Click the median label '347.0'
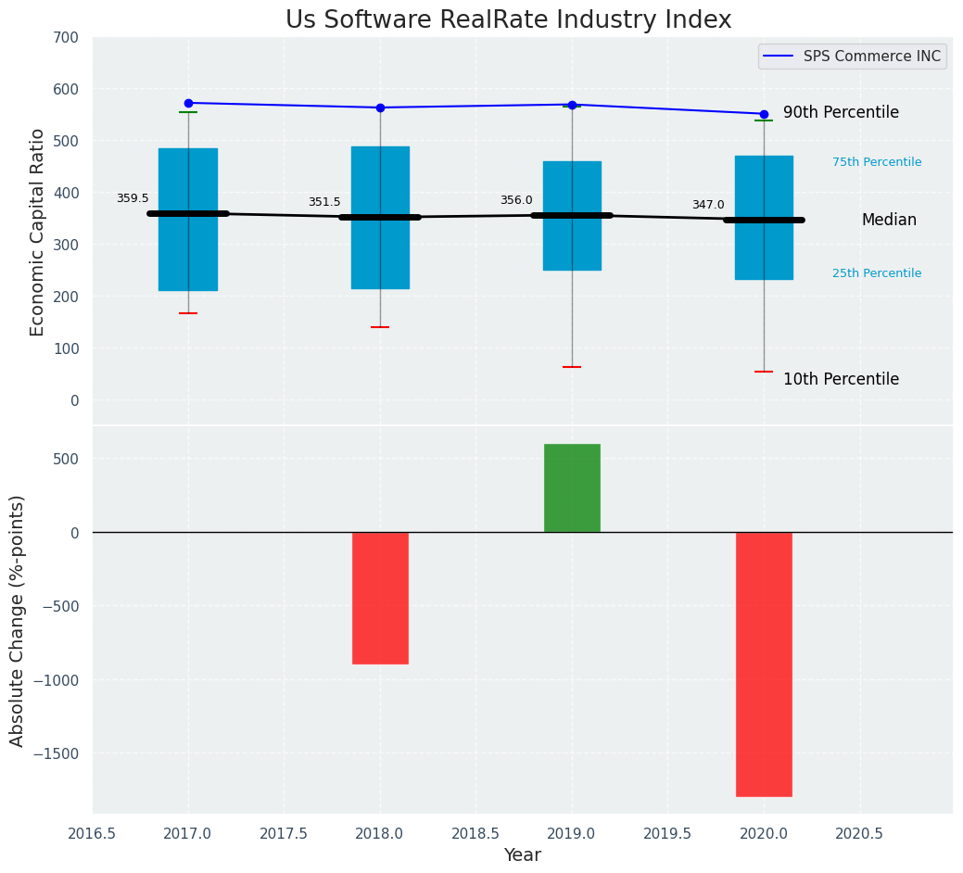This screenshot has height=873, width=963. coord(708,205)
